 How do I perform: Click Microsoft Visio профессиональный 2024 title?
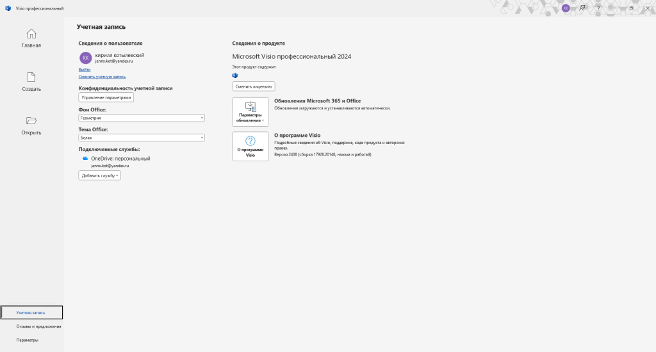[x=291, y=56]
